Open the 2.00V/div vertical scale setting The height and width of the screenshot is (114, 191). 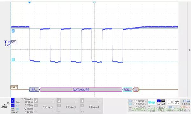(x=27, y=99)
